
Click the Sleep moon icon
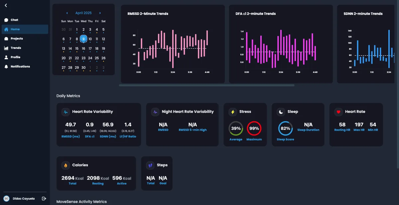coord(281,112)
